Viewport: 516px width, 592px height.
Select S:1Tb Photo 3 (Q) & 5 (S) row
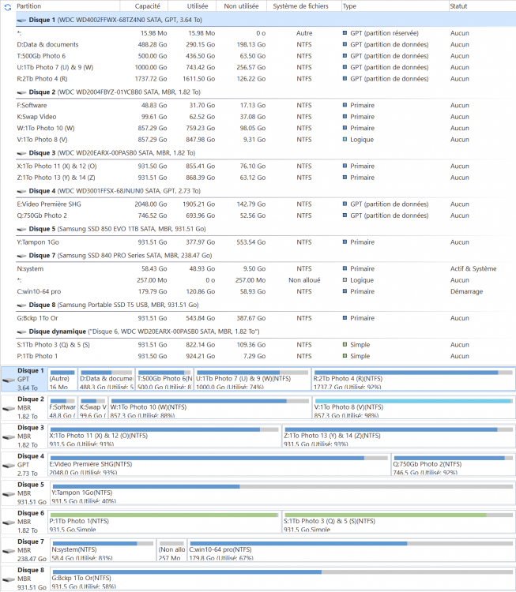pyautogui.click(x=266, y=345)
